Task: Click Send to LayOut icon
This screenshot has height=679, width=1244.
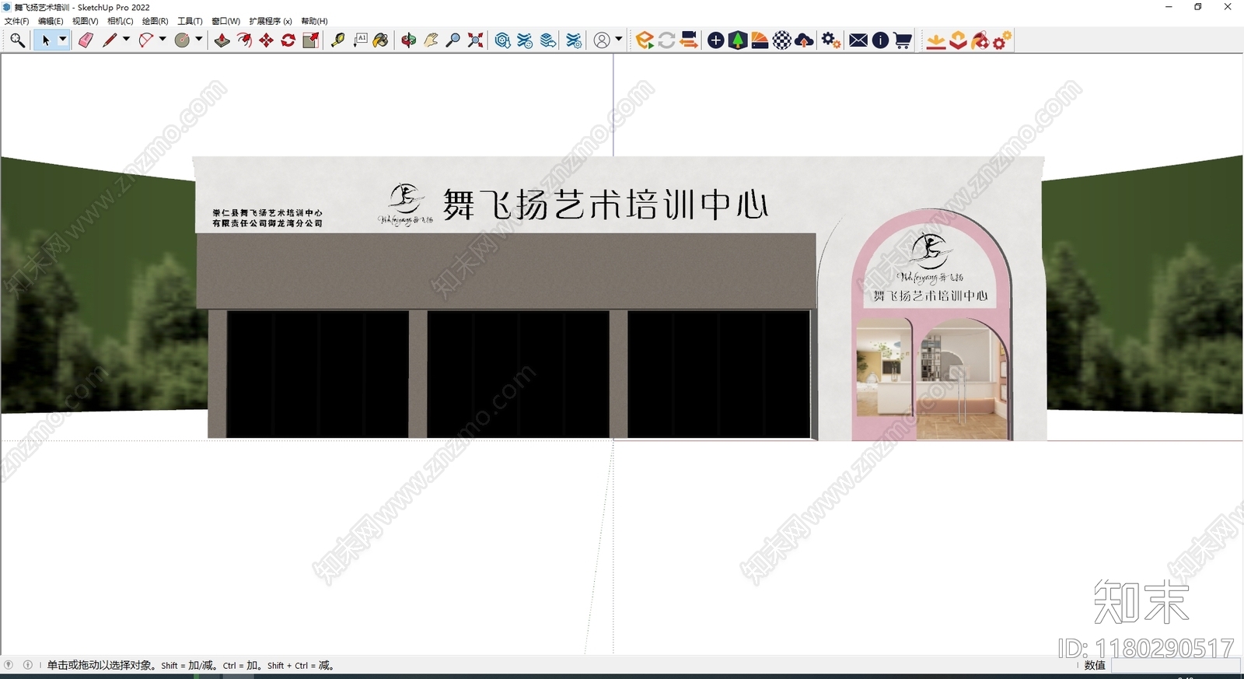Action: pos(548,40)
